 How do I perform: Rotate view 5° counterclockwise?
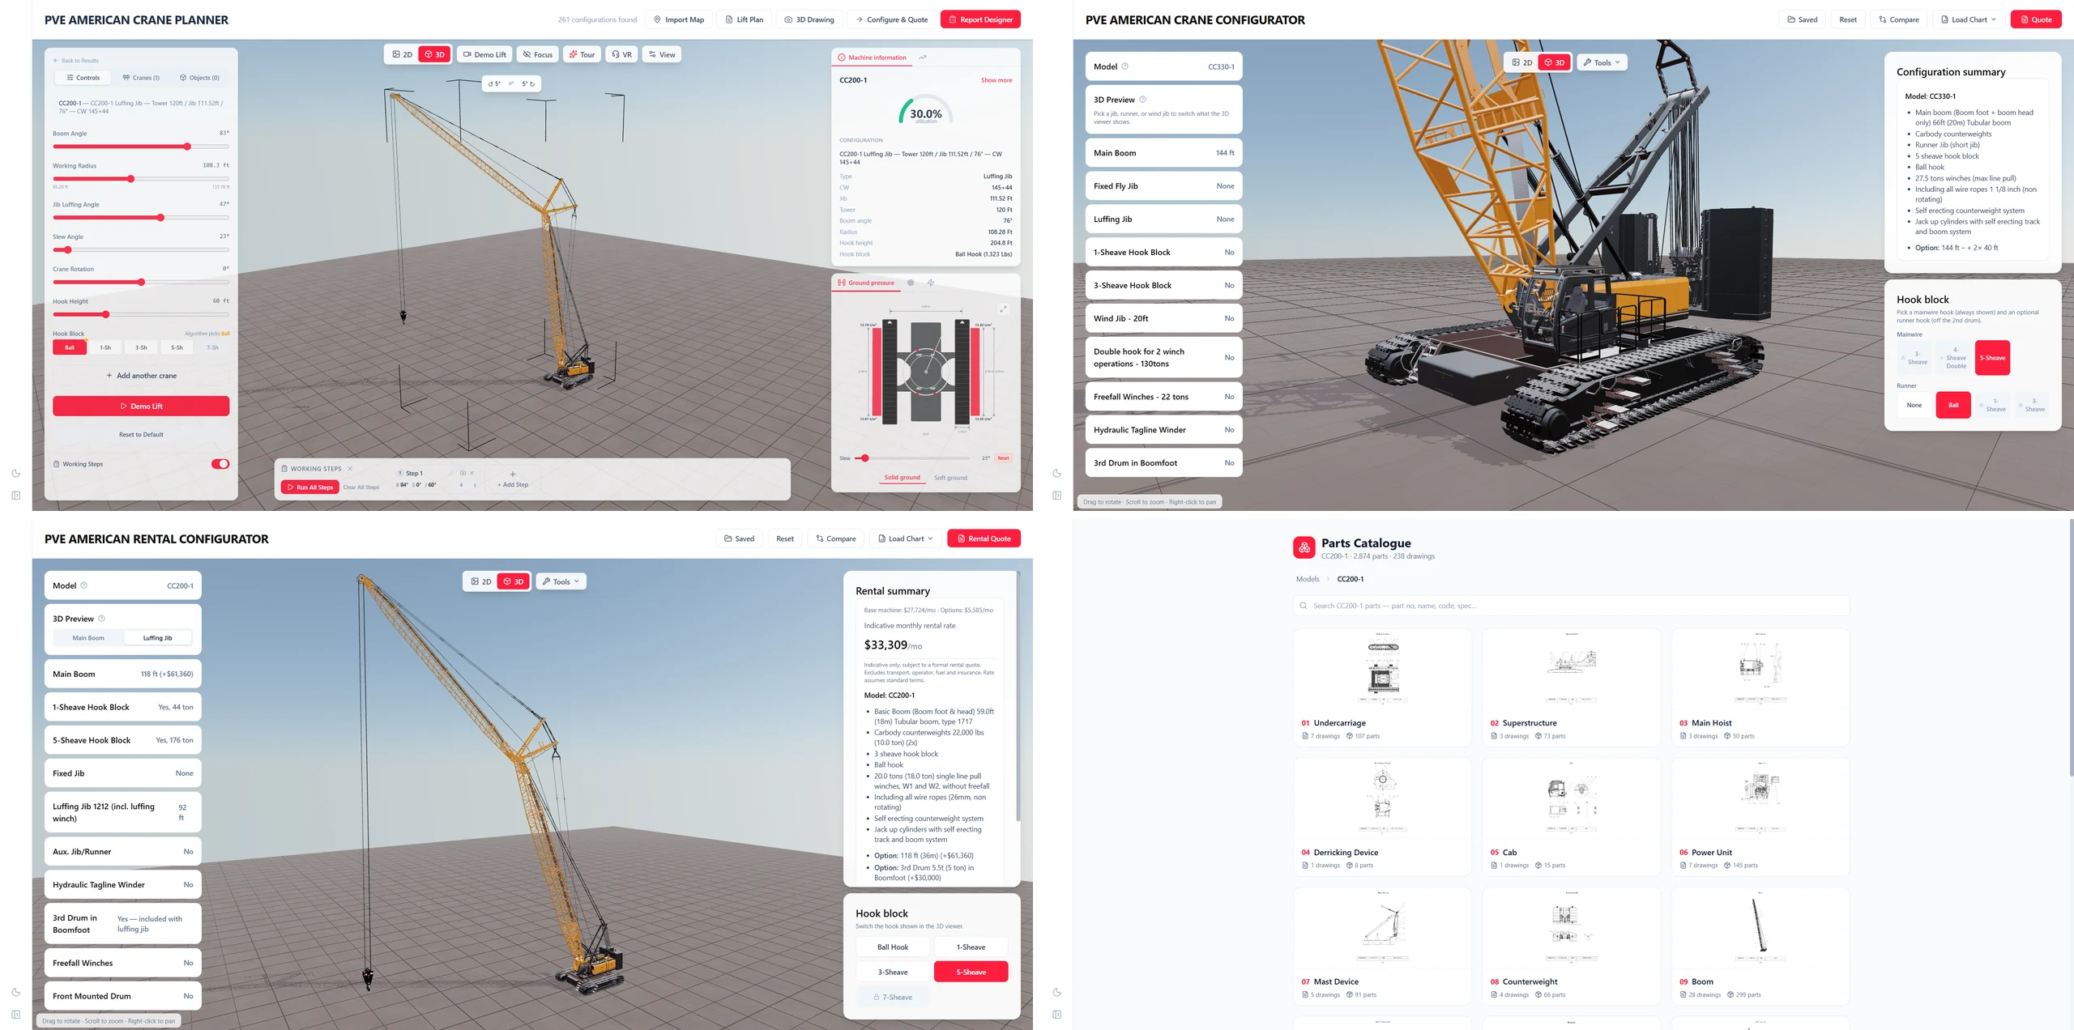(x=494, y=83)
